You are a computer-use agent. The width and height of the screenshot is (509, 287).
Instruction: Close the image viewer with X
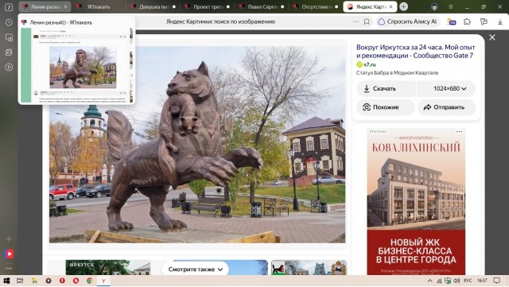(x=492, y=37)
